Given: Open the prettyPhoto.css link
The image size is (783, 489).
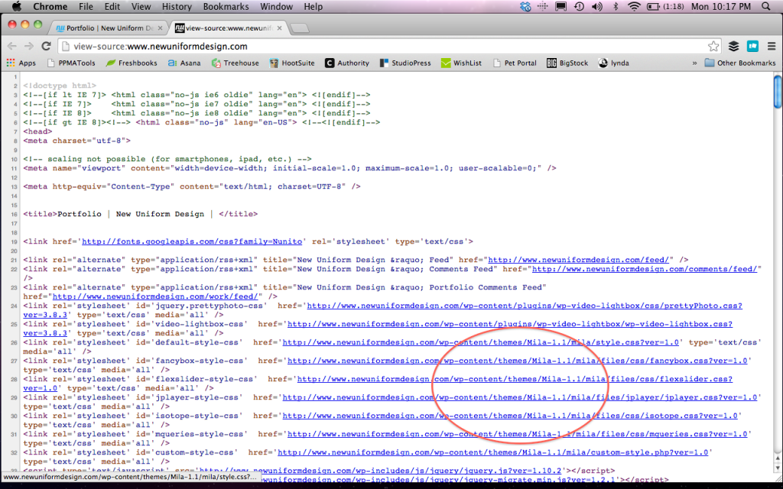Looking at the screenshot, I should (525, 306).
